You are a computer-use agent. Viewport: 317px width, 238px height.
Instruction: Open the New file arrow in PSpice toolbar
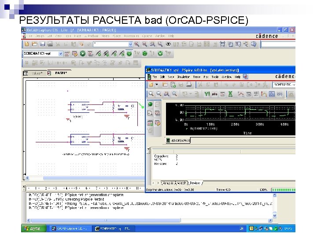coord(156,85)
